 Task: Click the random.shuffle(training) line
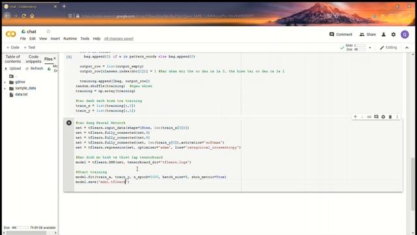(100, 86)
